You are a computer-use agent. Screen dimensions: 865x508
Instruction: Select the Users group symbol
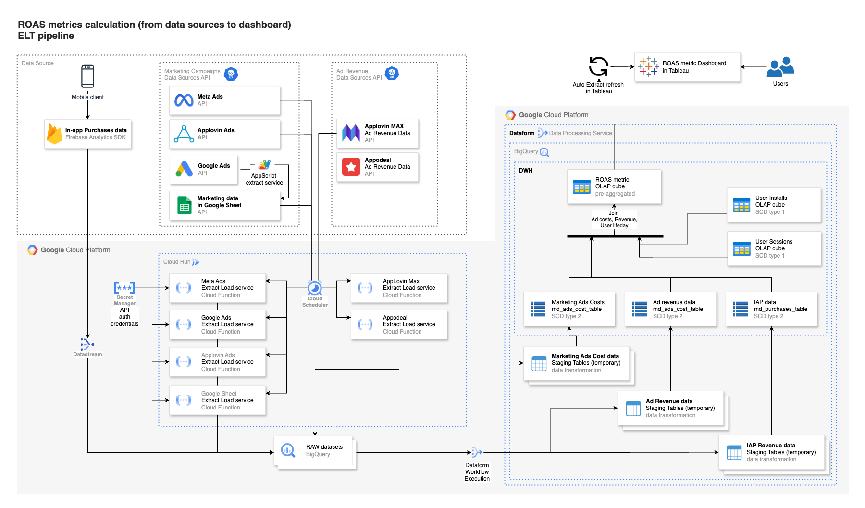click(780, 68)
